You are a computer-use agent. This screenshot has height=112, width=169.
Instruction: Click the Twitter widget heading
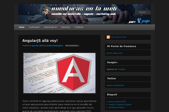point(112,78)
